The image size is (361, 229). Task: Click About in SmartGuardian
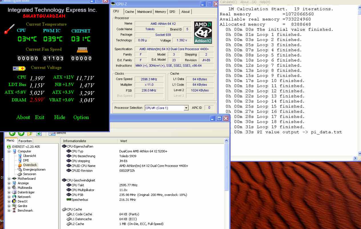coord(23,117)
